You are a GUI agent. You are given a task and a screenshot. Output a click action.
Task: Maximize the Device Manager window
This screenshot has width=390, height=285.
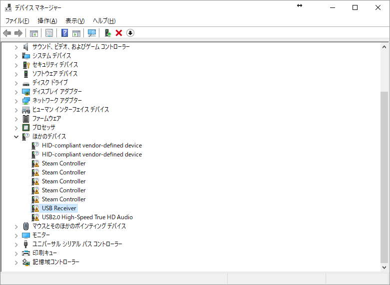pyautogui.click(x=355, y=7)
